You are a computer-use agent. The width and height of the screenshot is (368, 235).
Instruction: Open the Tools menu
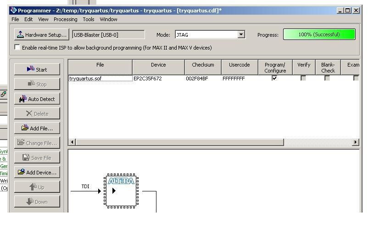pyautogui.click(x=89, y=19)
